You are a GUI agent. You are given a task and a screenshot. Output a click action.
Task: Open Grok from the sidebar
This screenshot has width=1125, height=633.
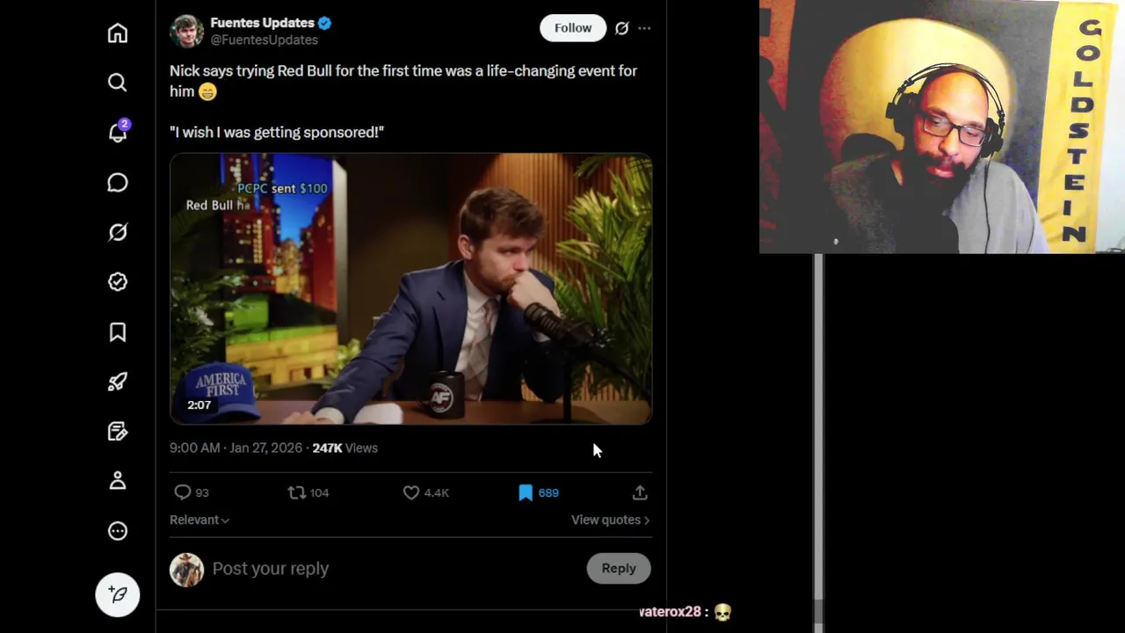point(118,232)
